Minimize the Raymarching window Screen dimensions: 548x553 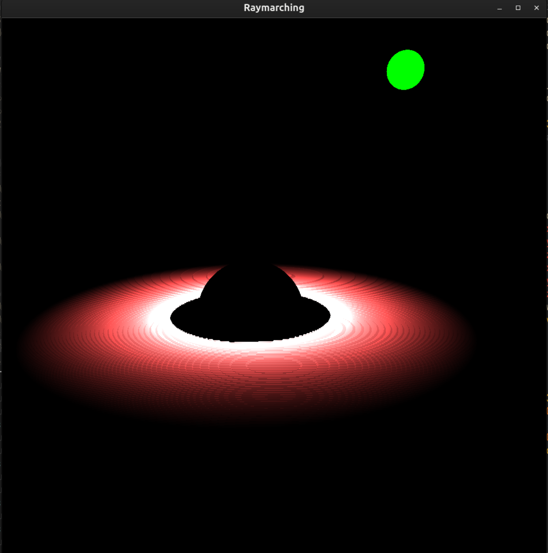[x=500, y=8]
